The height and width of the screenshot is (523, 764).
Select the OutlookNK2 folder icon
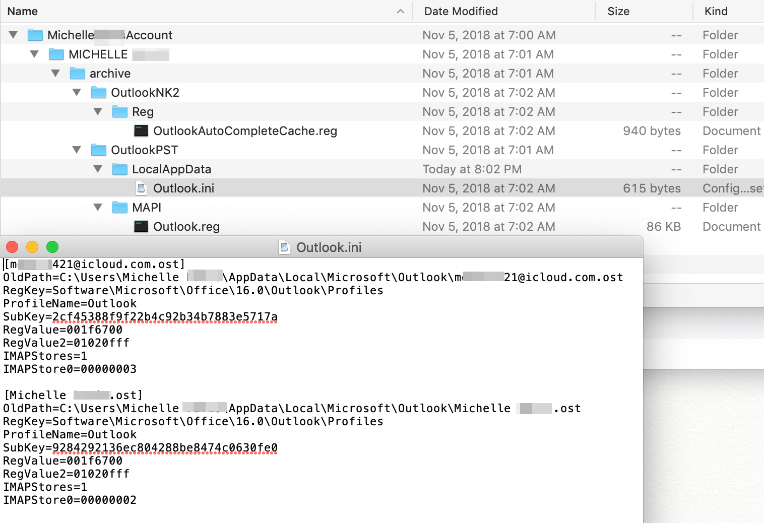(x=98, y=92)
